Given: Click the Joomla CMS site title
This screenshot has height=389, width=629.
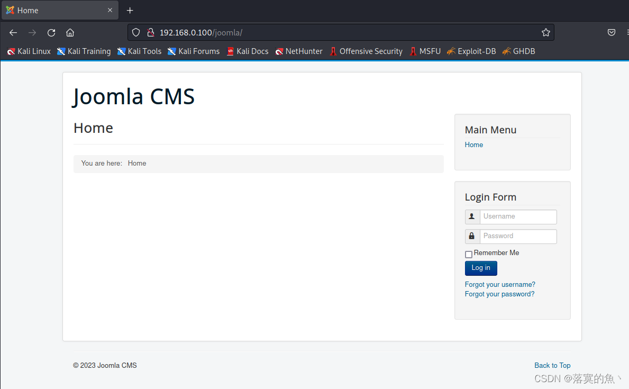Looking at the screenshot, I should click(134, 96).
